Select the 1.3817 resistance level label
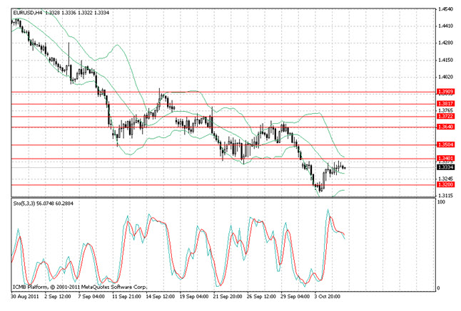Screen dimensions: 461x311 [x=445, y=104]
